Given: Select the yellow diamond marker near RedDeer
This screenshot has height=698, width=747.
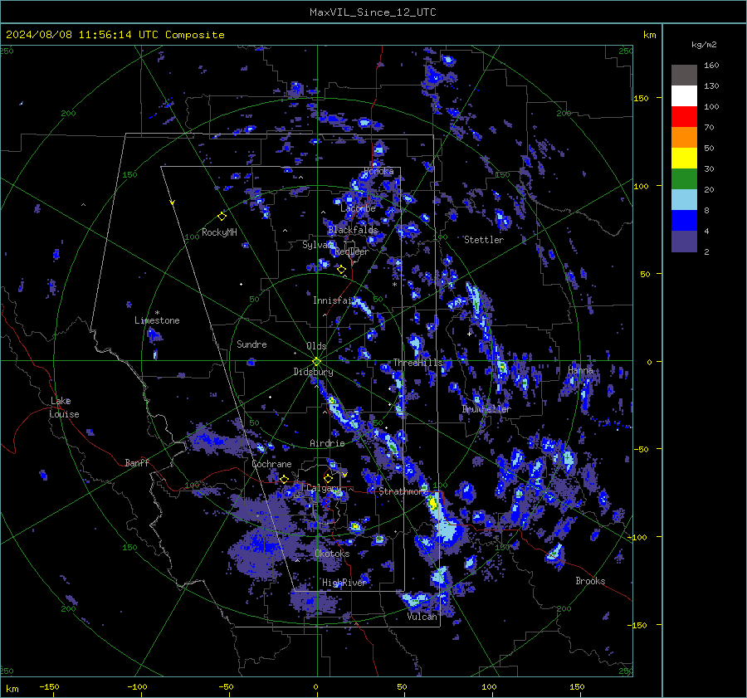Looking at the screenshot, I should [x=341, y=270].
